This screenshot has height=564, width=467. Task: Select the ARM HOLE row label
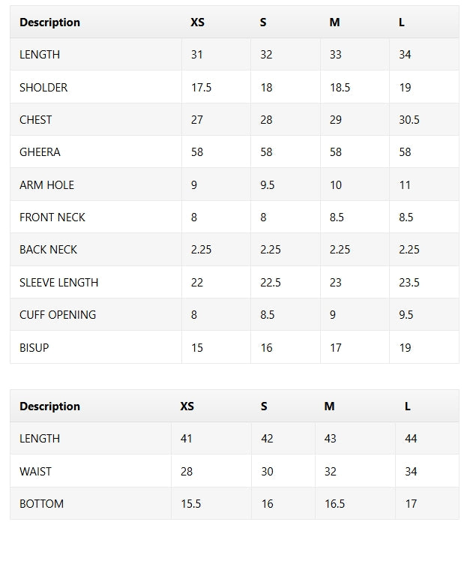[46, 185]
